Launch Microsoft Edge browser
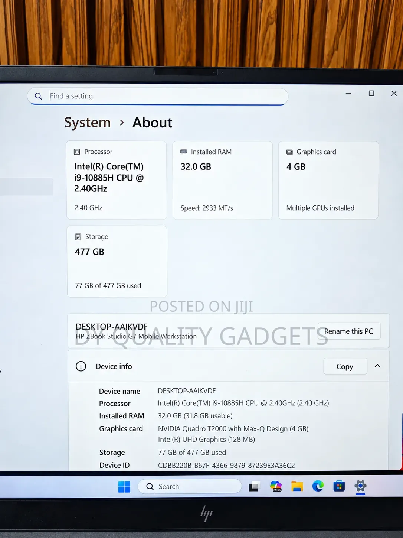 point(318,486)
